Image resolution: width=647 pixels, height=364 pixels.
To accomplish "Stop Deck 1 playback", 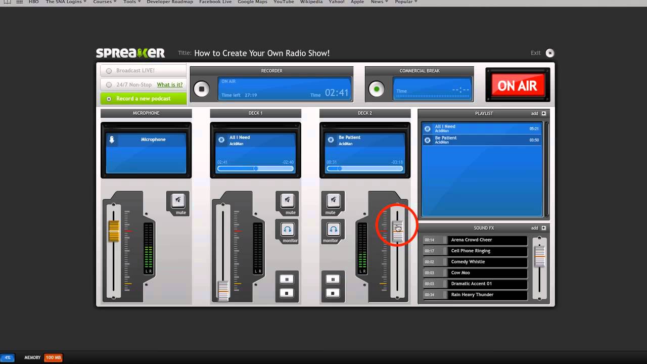I will [287, 293].
